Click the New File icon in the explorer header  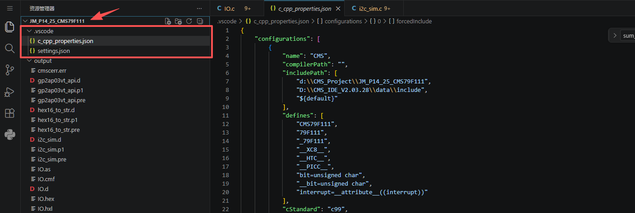coord(168,21)
